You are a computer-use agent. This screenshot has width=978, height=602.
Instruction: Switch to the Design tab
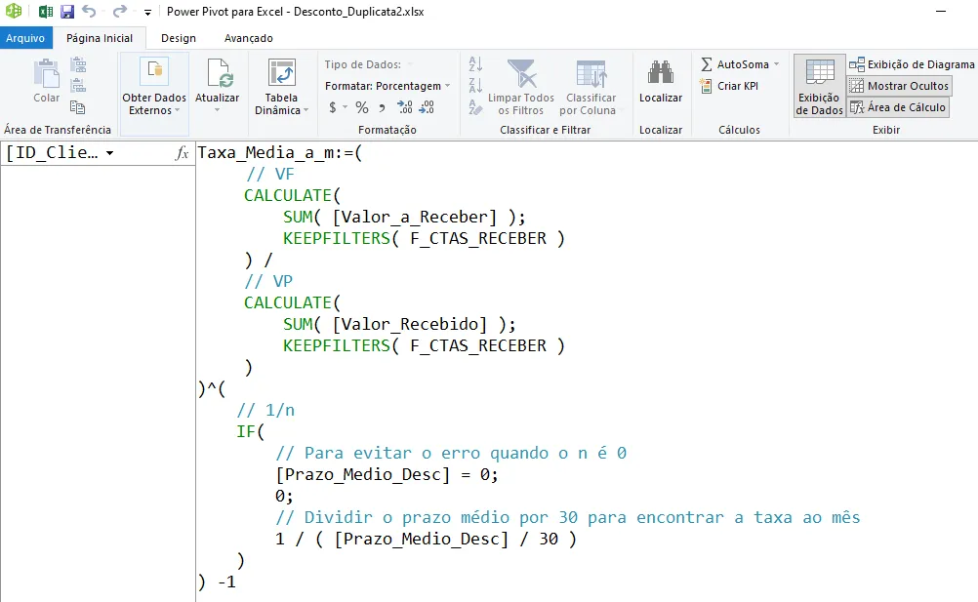[179, 38]
